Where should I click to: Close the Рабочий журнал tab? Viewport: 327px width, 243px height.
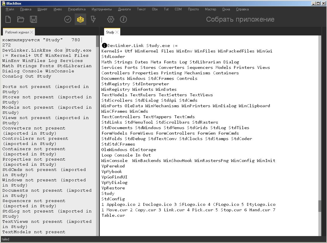(32, 32)
